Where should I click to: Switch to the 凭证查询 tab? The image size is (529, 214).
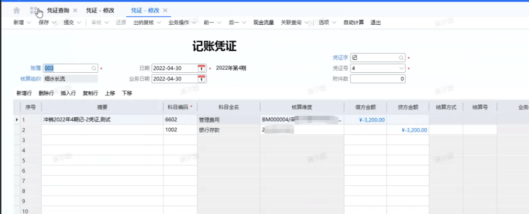pyautogui.click(x=58, y=10)
